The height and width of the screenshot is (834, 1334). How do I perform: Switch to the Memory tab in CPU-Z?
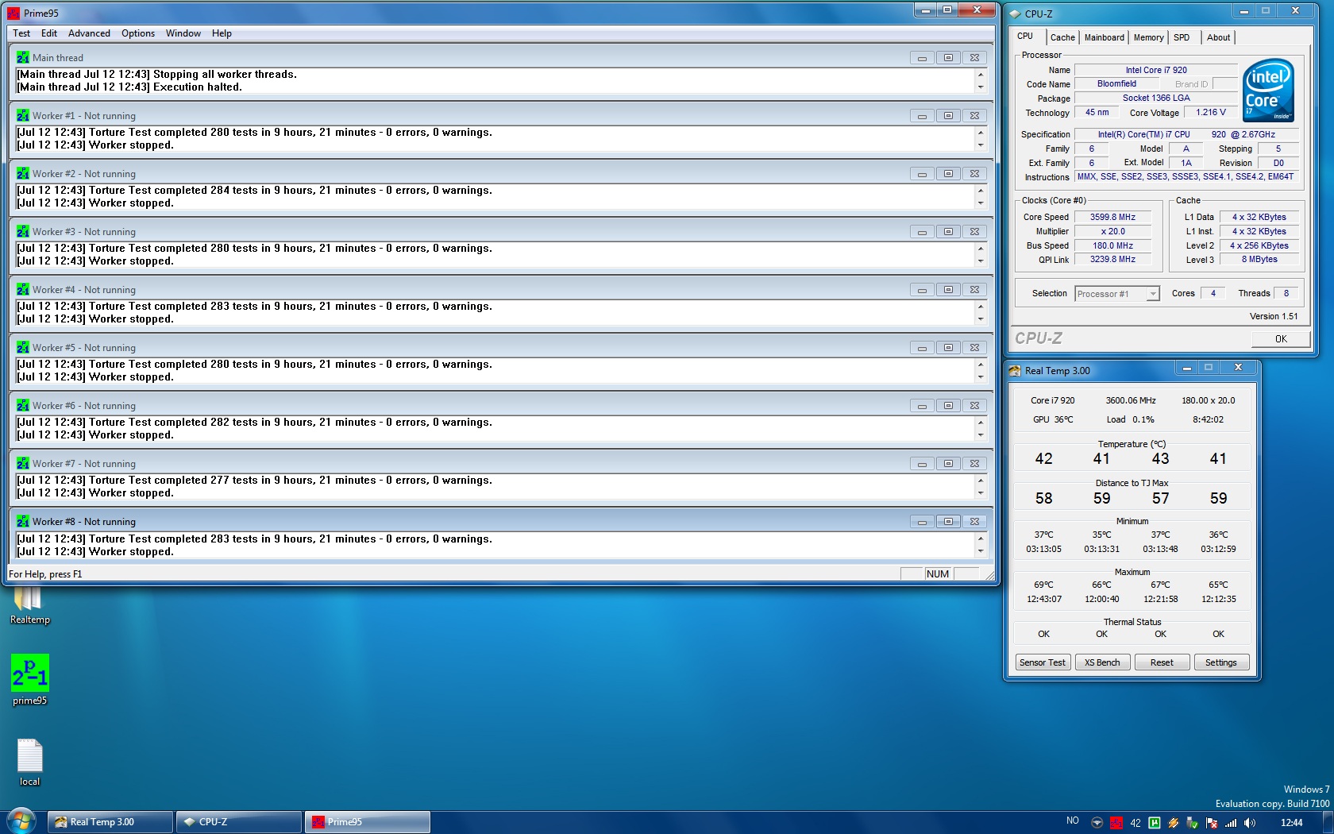click(x=1148, y=37)
